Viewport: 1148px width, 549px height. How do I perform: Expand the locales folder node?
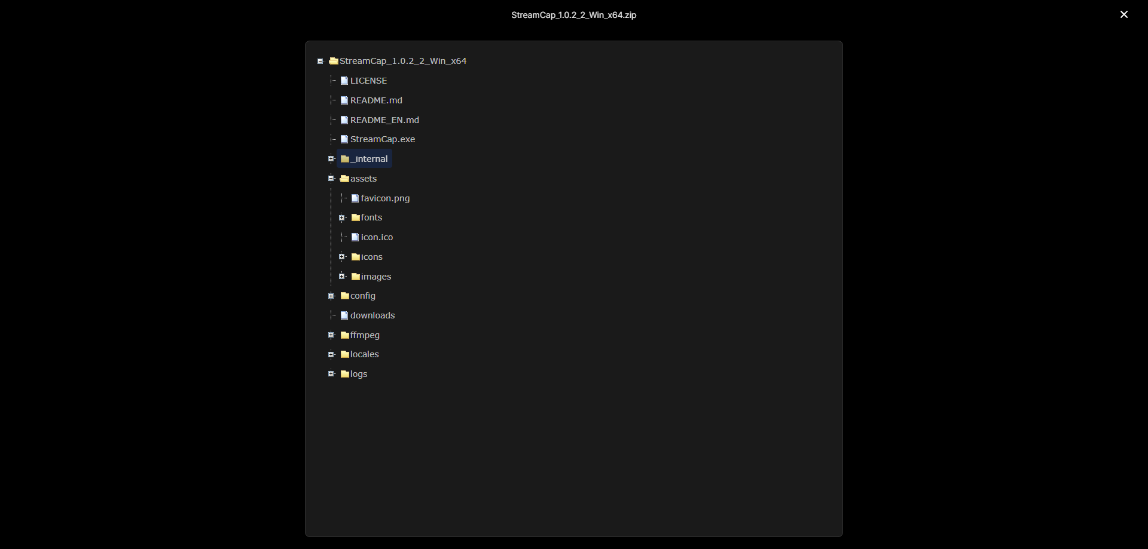coord(331,354)
